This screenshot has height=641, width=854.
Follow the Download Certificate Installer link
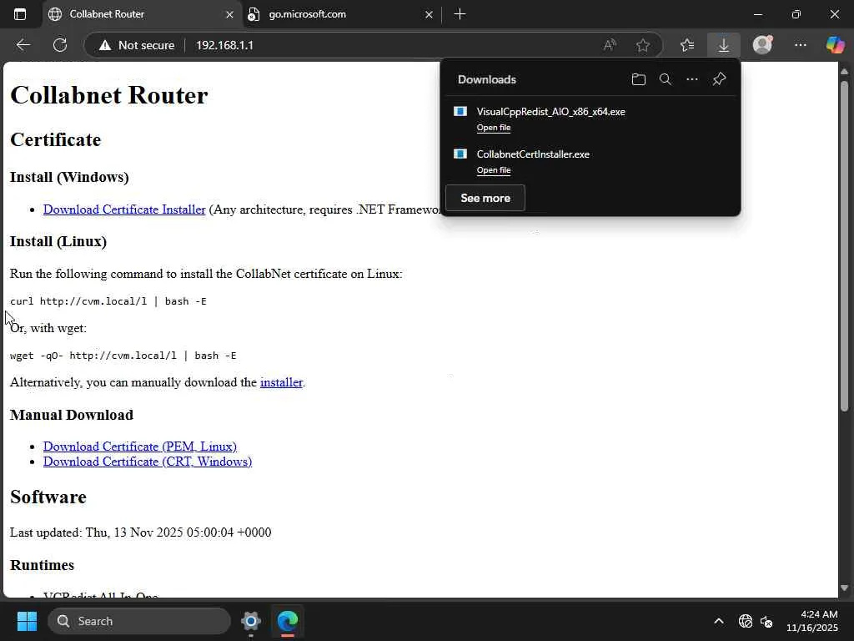coord(124,209)
